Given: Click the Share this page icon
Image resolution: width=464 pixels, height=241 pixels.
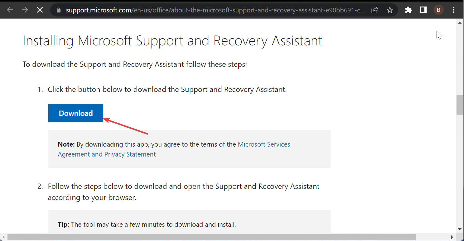Looking at the screenshot, I should (x=375, y=10).
